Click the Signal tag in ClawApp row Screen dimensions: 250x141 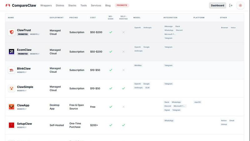[167, 110]
